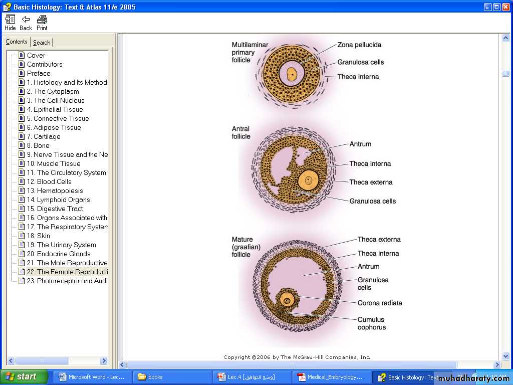
Task: Click the Print toolbar icon
Action: (x=42, y=20)
